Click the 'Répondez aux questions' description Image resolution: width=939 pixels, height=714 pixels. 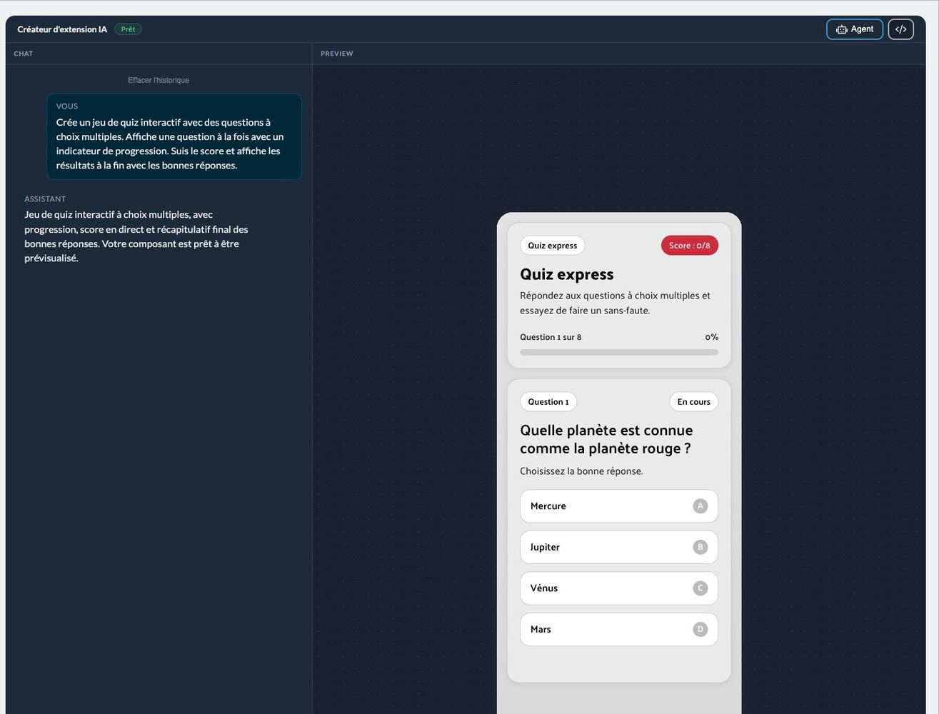tap(616, 303)
